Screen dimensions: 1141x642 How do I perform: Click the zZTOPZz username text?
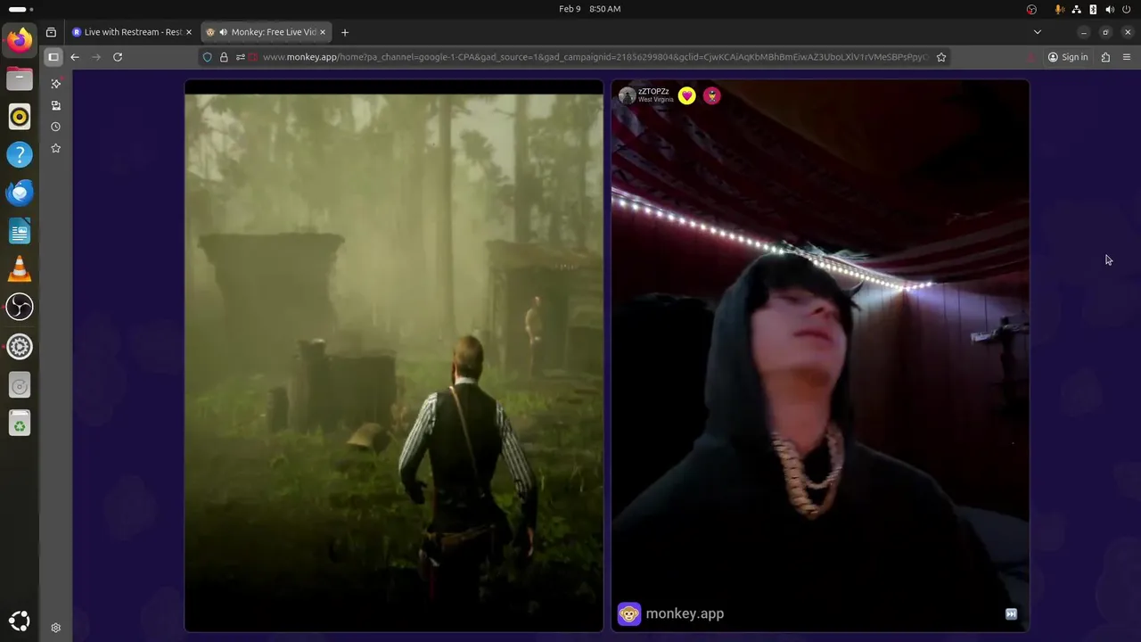[x=653, y=91]
